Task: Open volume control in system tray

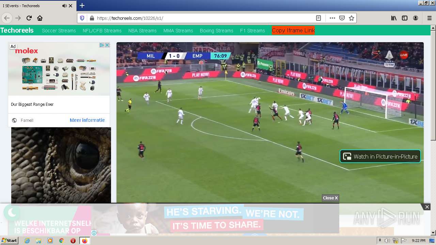Action: [387, 241]
